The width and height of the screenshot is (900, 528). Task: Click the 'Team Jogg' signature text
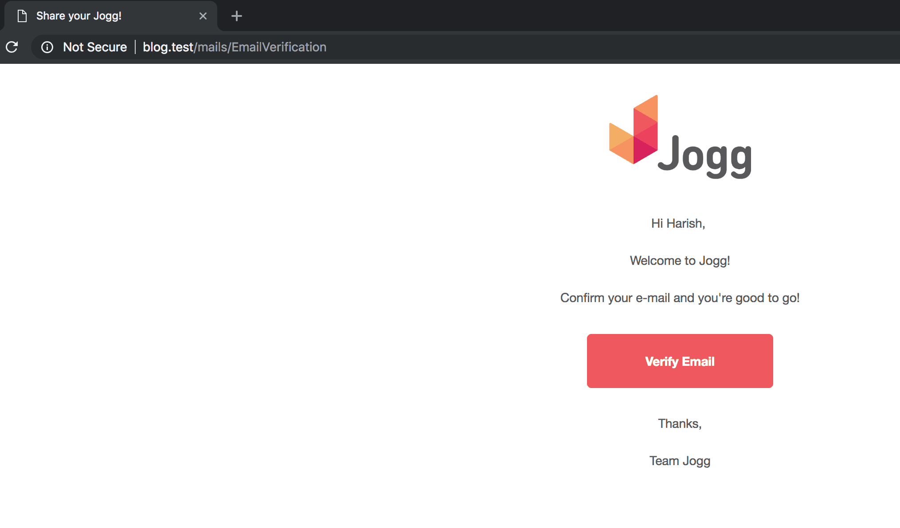click(x=679, y=461)
